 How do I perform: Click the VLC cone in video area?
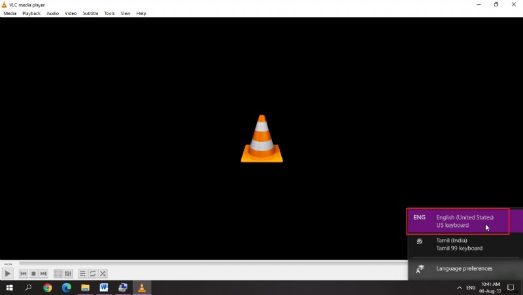[x=262, y=139]
